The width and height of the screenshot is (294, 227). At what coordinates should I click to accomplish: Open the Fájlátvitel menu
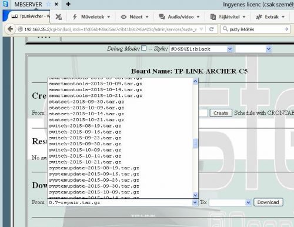(228, 17)
